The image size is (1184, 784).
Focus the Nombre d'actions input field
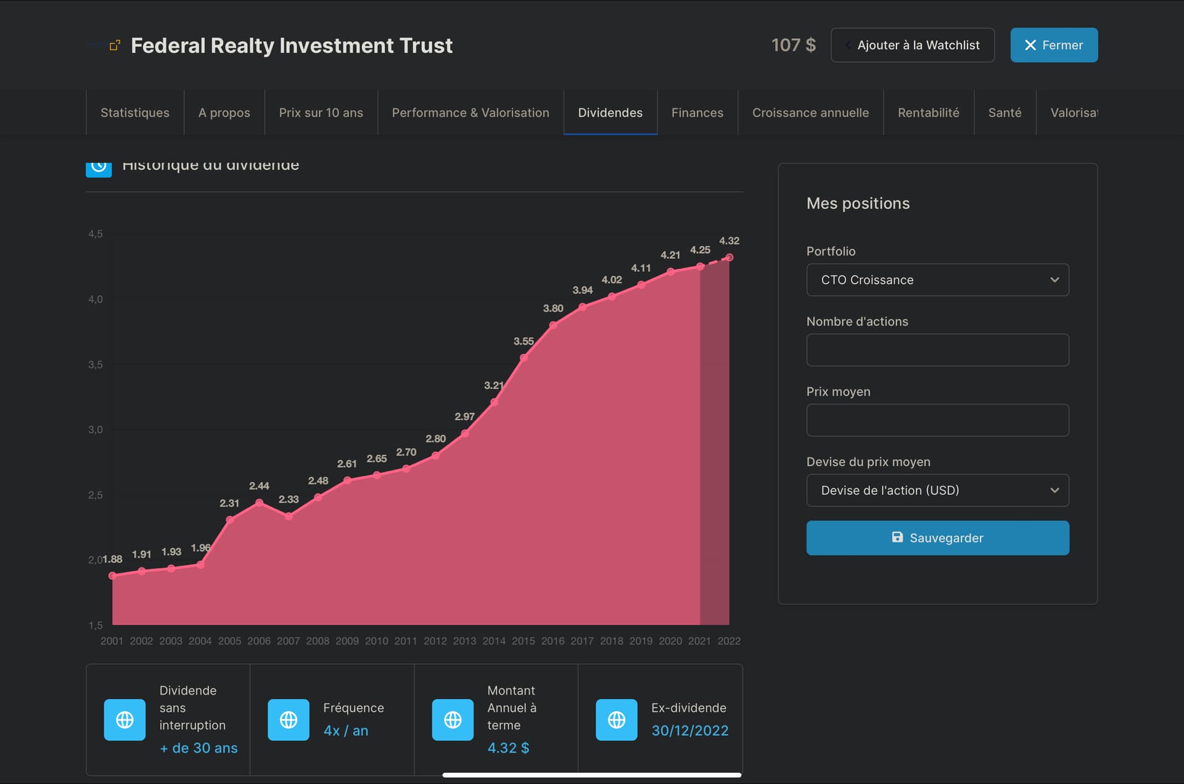[x=937, y=350]
